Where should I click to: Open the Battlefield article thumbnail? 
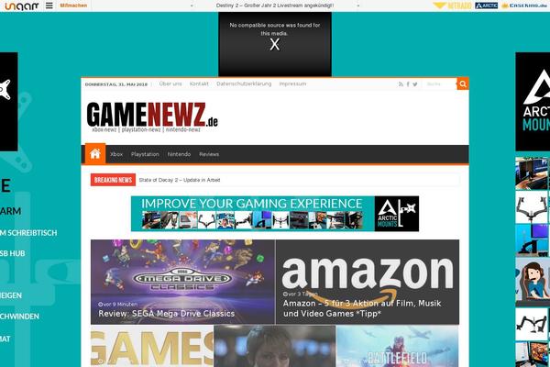pyautogui.click(x=398, y=346)
